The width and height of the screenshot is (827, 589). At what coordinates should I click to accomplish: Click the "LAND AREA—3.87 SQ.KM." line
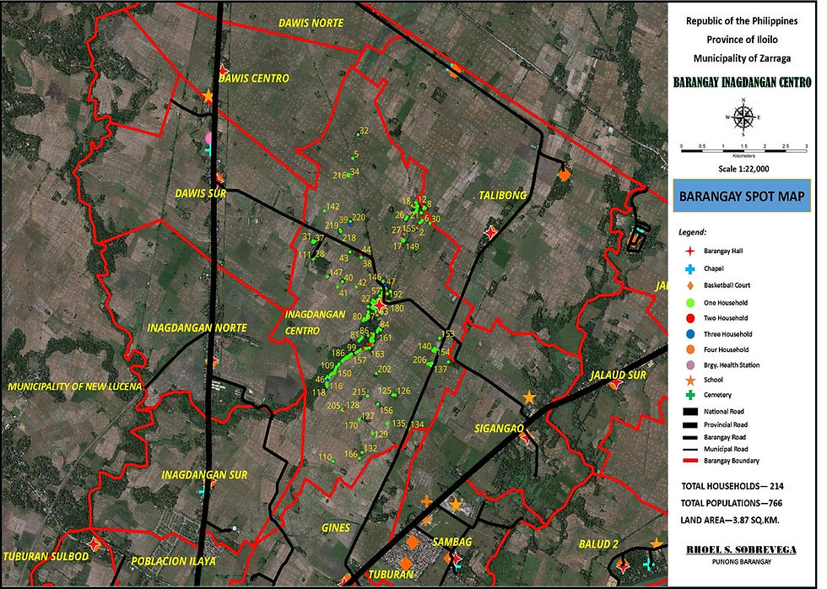point(730,521)
